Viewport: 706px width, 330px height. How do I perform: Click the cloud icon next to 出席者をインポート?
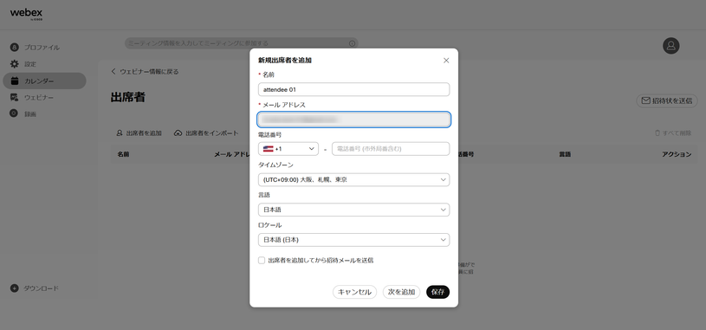click(x=178, y=133)
